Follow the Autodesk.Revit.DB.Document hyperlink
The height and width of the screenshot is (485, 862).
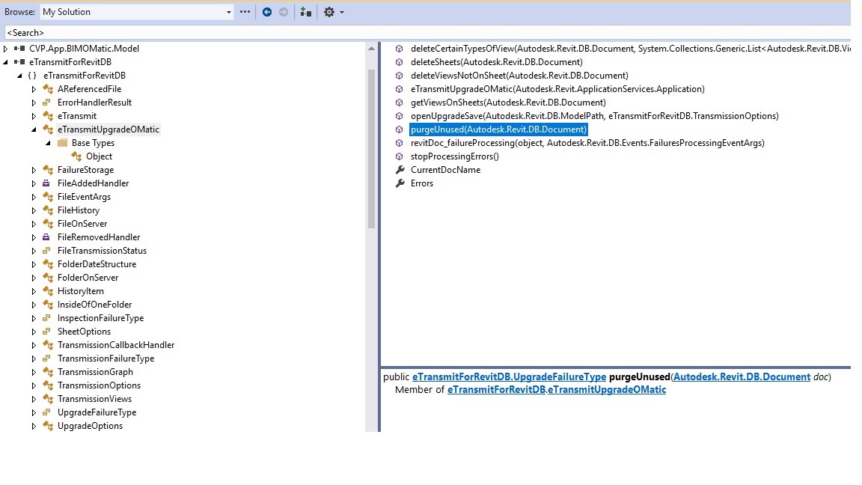click(741, 376)
